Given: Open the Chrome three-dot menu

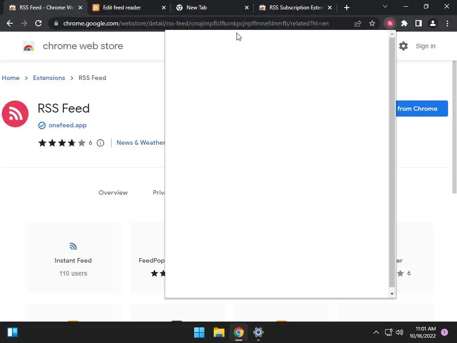Looking at the screenshot, I should tap(447, 23).
